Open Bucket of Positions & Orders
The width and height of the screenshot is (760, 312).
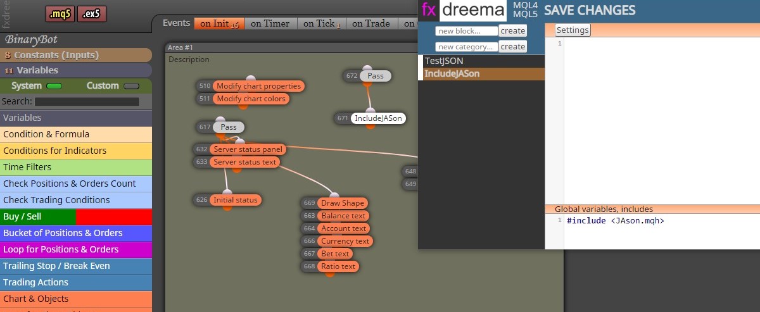pyautogui.click(x=76, y=233)
